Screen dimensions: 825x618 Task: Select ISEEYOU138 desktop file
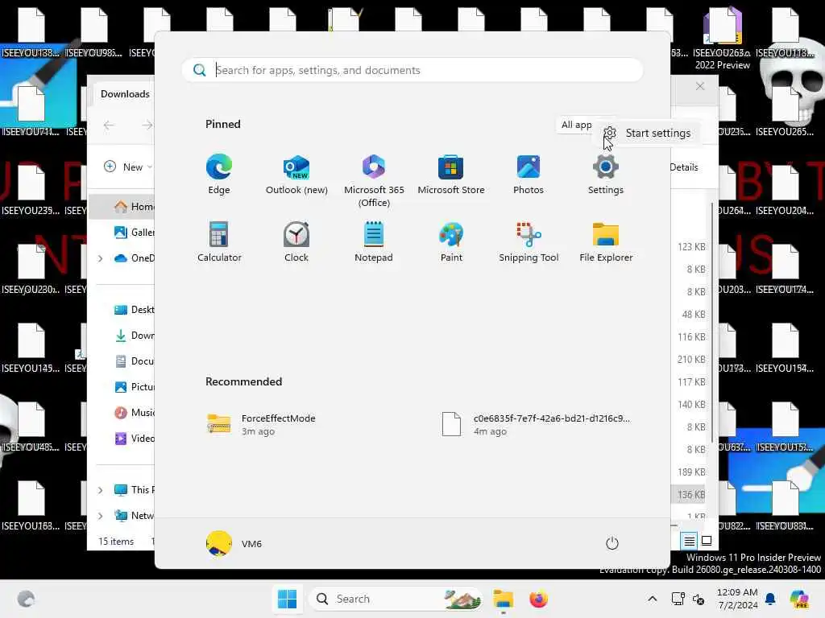coord(31,32)
